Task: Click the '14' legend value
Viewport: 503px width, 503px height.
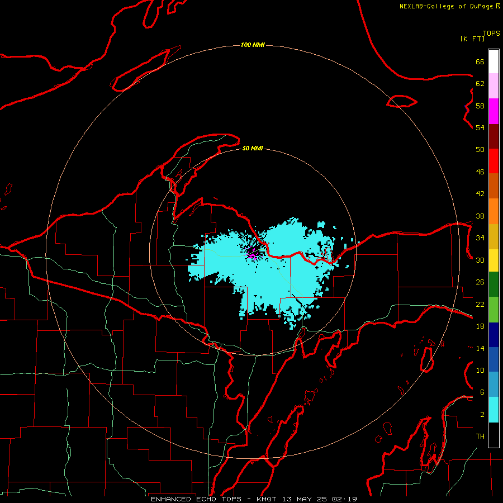Action: (x=480, y=348)
